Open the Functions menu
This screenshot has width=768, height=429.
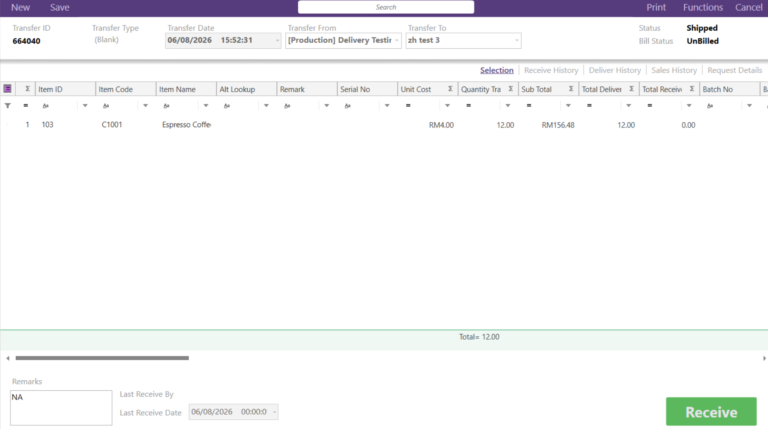(x=703, y=7)
